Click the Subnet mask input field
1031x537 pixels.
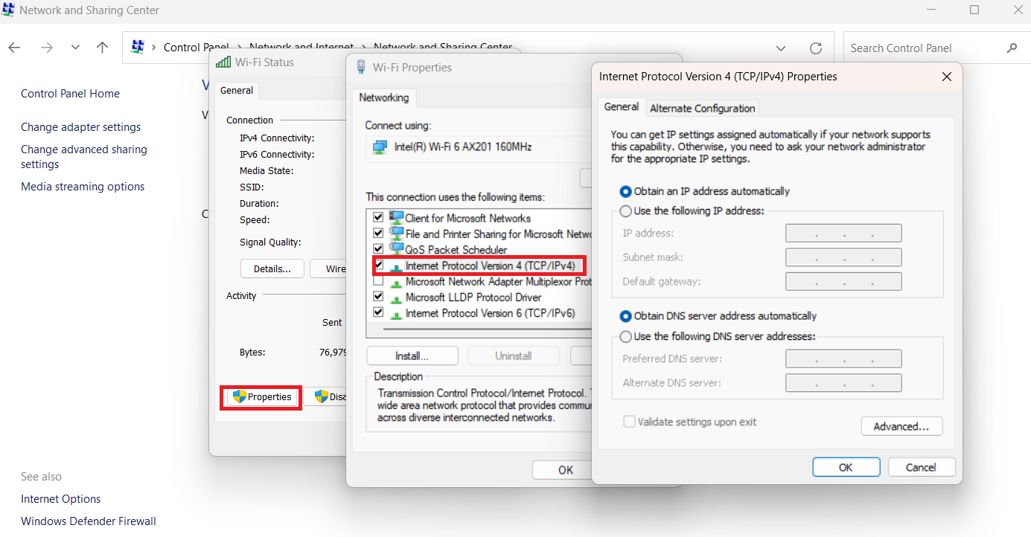pos(843,257)
